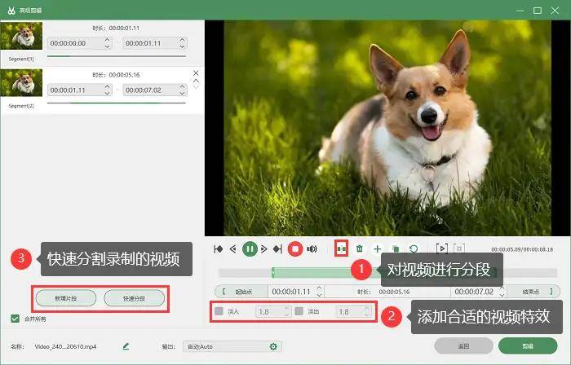571x365 pixels.
Task: Click the Video_240...20610.mp4 file name
Action: point(65,346)
